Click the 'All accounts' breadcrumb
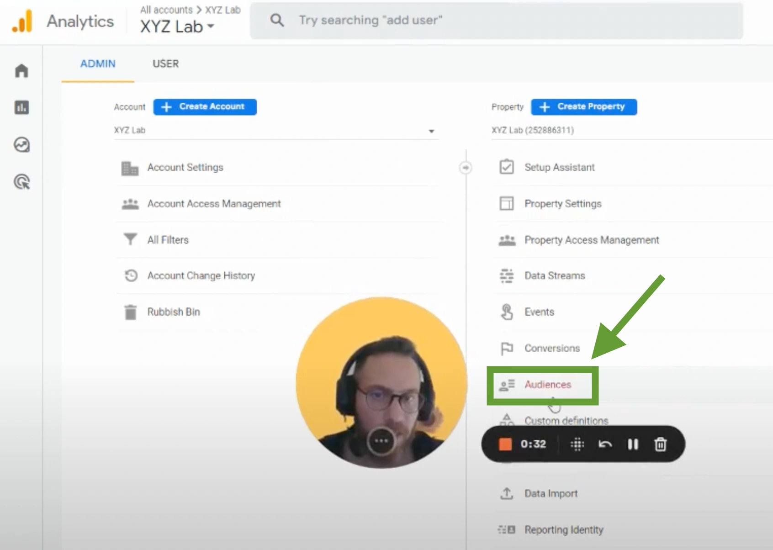This screenshot has width=773, height=550. tap(166, 10)
